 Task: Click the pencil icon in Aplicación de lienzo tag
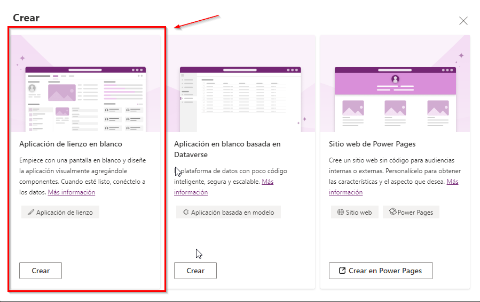(x=31, y=212)
